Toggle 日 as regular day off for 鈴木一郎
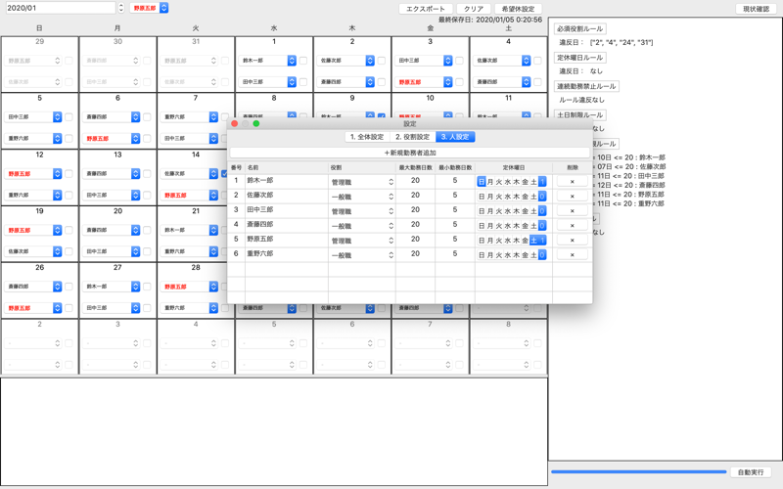This screenshot has width=783, height=489. [482, 182]
